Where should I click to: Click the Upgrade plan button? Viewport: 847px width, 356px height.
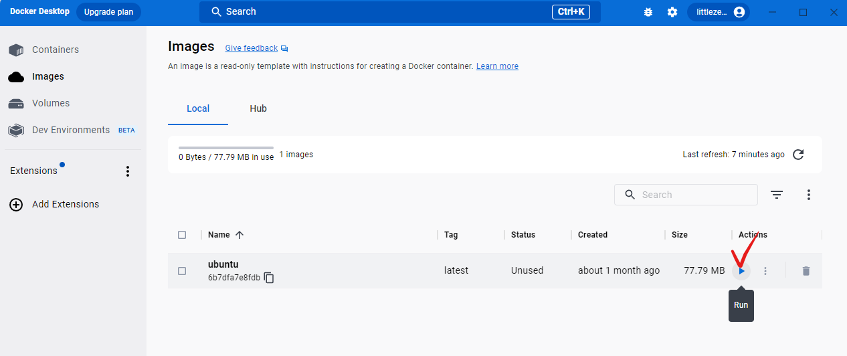pos(108,12)
